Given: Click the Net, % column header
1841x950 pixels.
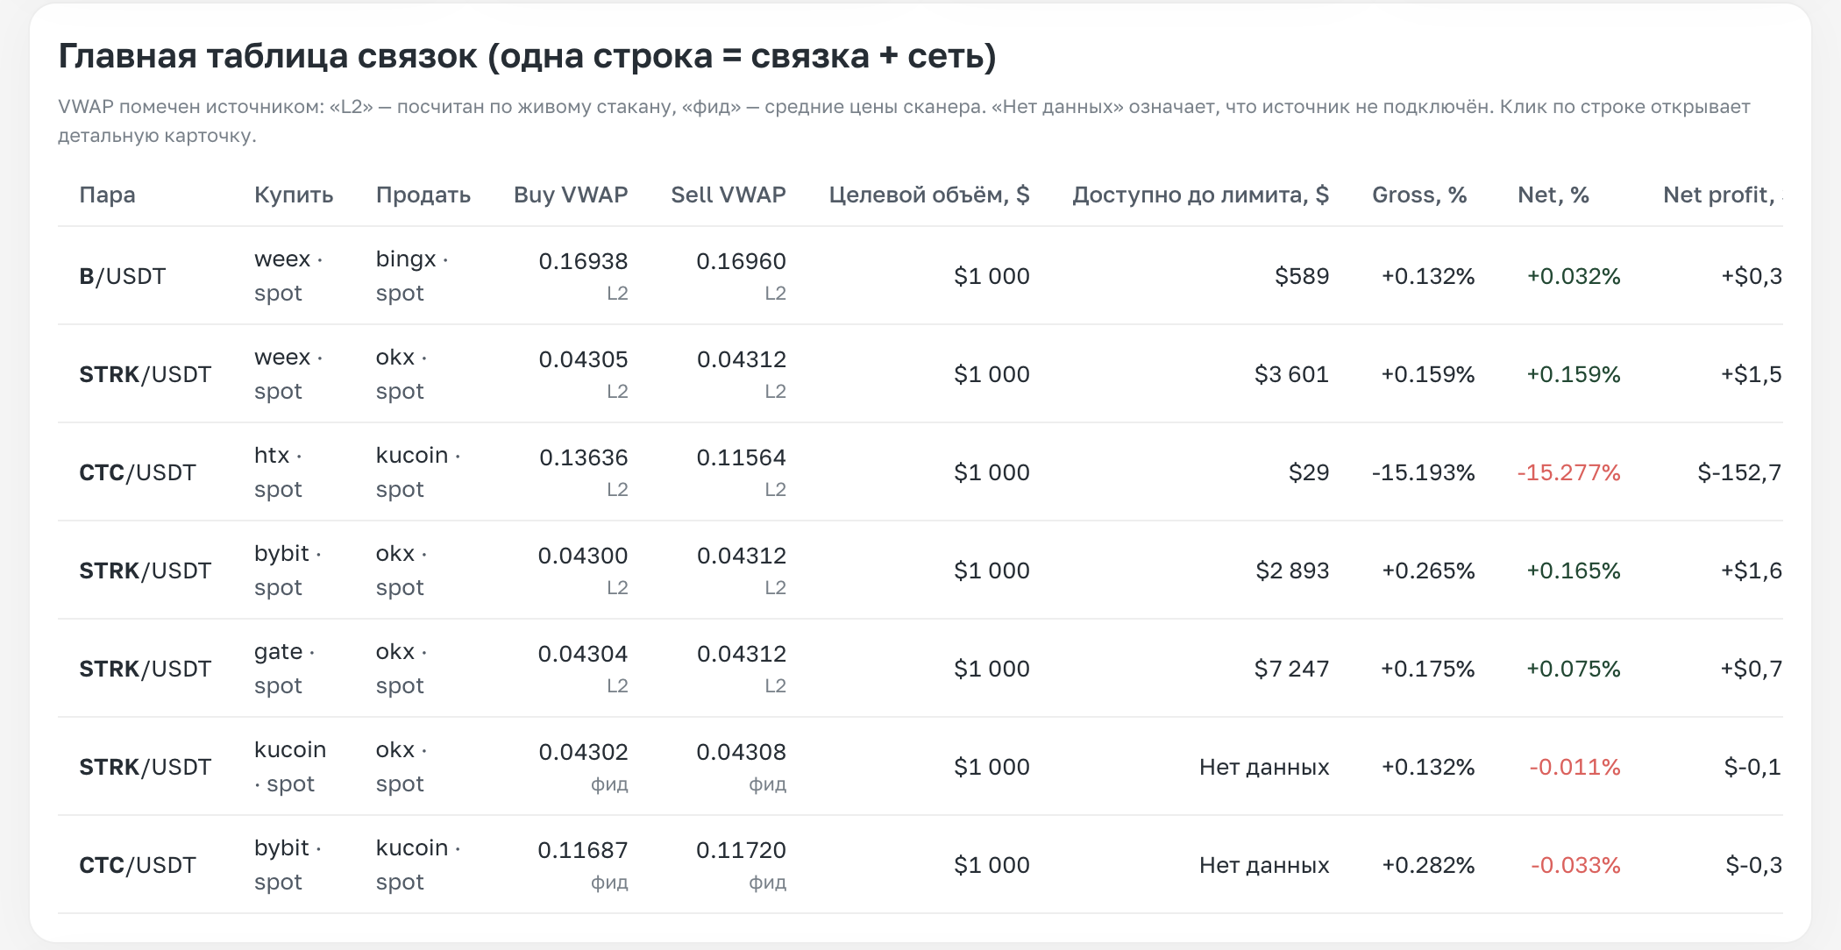Looking at the screenshot, I should click(x=1553, y=195).
